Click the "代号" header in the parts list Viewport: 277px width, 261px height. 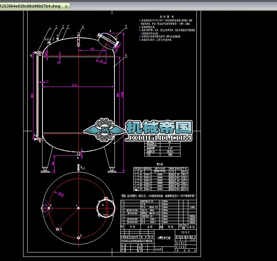click(132, 227)
